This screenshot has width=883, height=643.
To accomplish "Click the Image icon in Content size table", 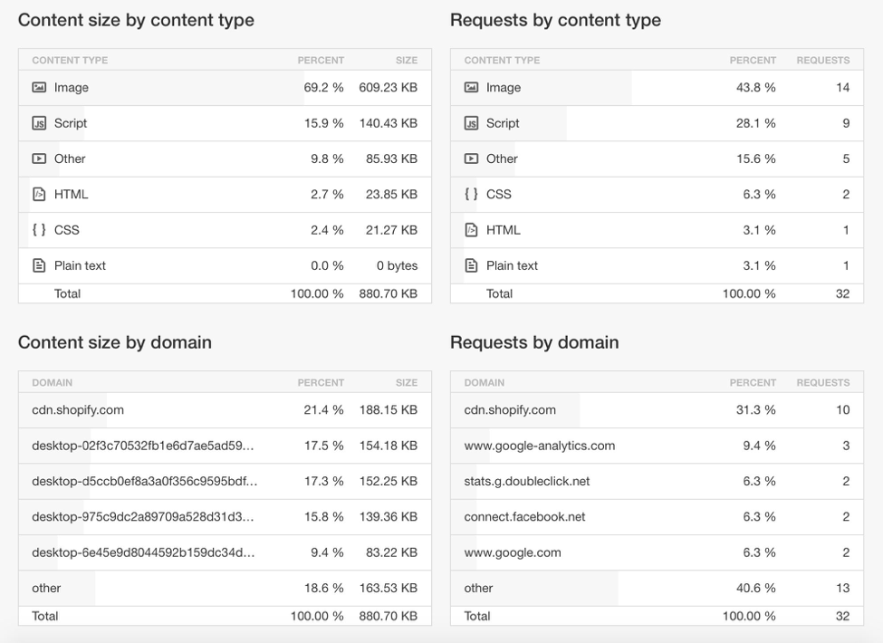I will [x=39, y=88].
